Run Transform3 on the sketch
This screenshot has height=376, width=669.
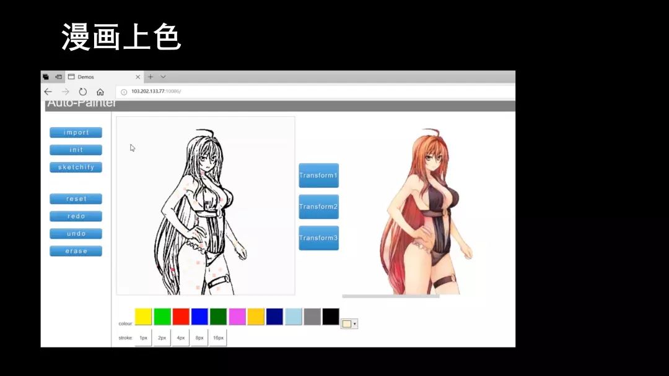coord(319,238)
